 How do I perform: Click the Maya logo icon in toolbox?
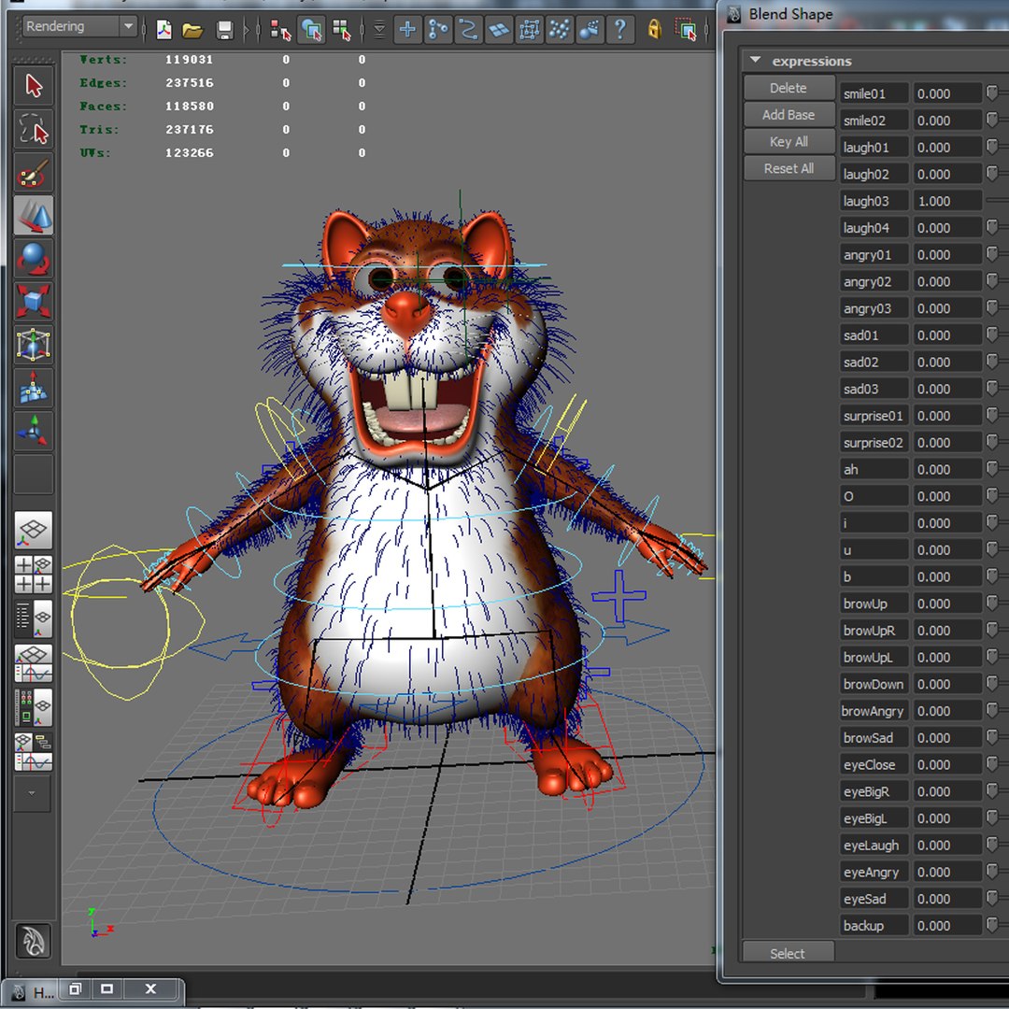pyautogui.click(x=34, y=942)
